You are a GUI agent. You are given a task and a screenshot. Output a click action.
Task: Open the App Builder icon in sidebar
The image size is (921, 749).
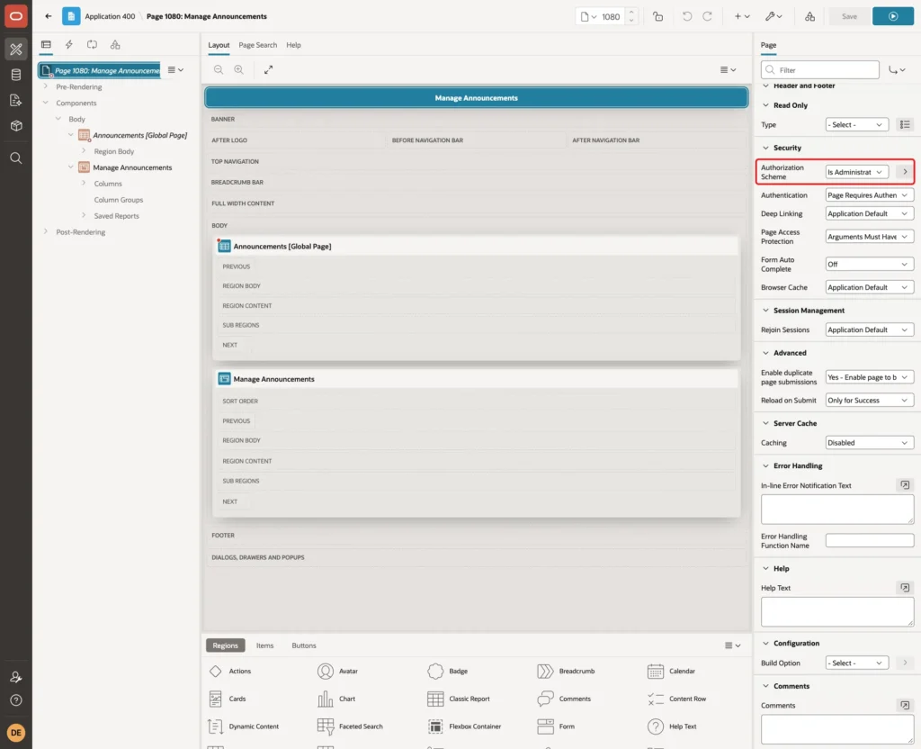pos(16,50)
